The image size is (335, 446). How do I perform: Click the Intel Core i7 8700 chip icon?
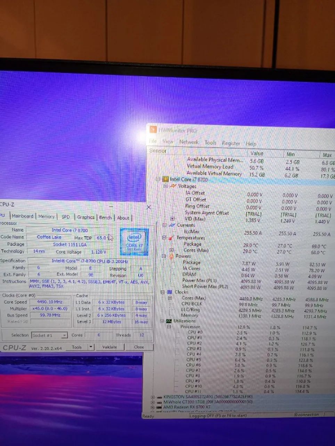[165, 179]
